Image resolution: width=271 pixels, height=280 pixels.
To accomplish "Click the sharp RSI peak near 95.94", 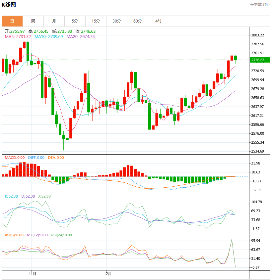I will tap(232, 240).
